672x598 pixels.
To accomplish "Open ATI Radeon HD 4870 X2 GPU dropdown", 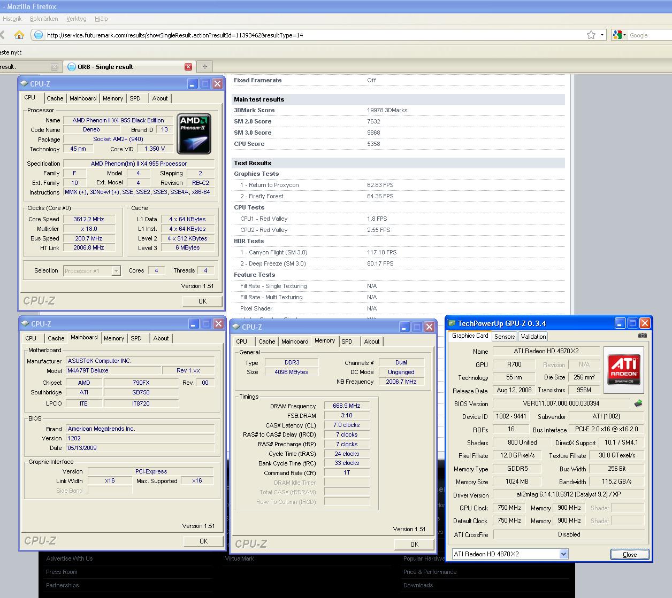I will pos(563,554).
